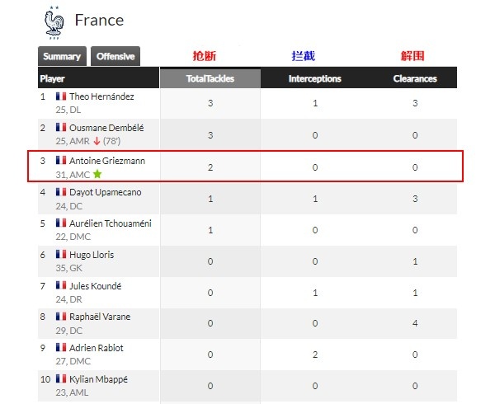Open Dayot Upamecano's player link
495x404 pixels.
[105, 192]
